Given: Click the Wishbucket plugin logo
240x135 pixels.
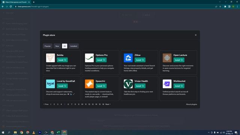Looking at the screenshot, I should pyautogui.click(x=167, y=84).
